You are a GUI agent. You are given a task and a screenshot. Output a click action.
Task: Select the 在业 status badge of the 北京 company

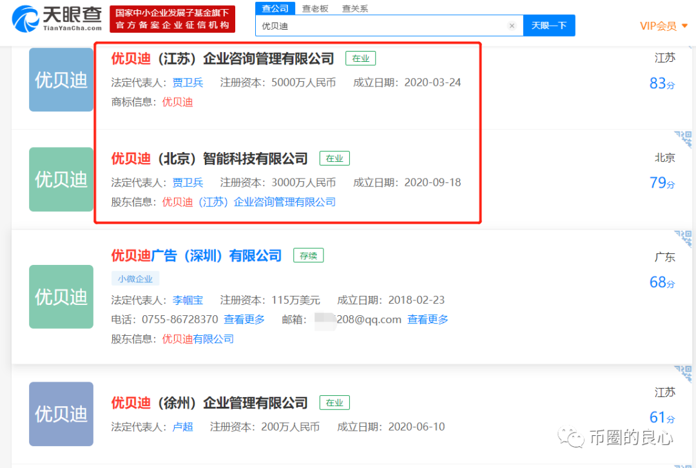click(x=334, y=159)
